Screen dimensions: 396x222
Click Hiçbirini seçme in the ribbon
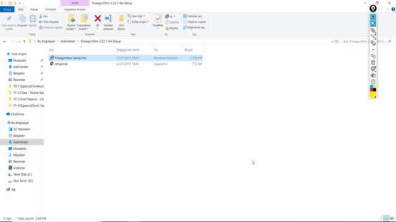[x=194, y=22]
